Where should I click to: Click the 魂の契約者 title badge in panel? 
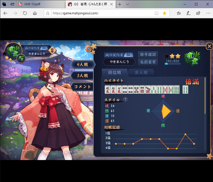tap(119, 55)
